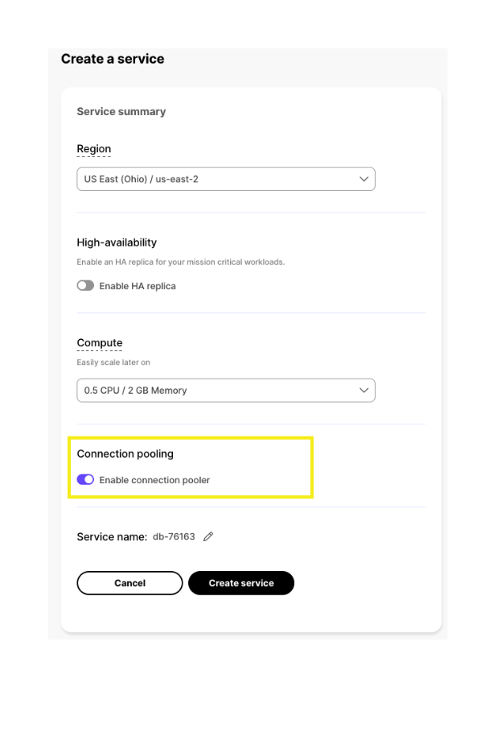Click the chevron arrow of the Compute selector
Image resolution: width=501 pixels, height=737 pixels.
pos(364,391)
